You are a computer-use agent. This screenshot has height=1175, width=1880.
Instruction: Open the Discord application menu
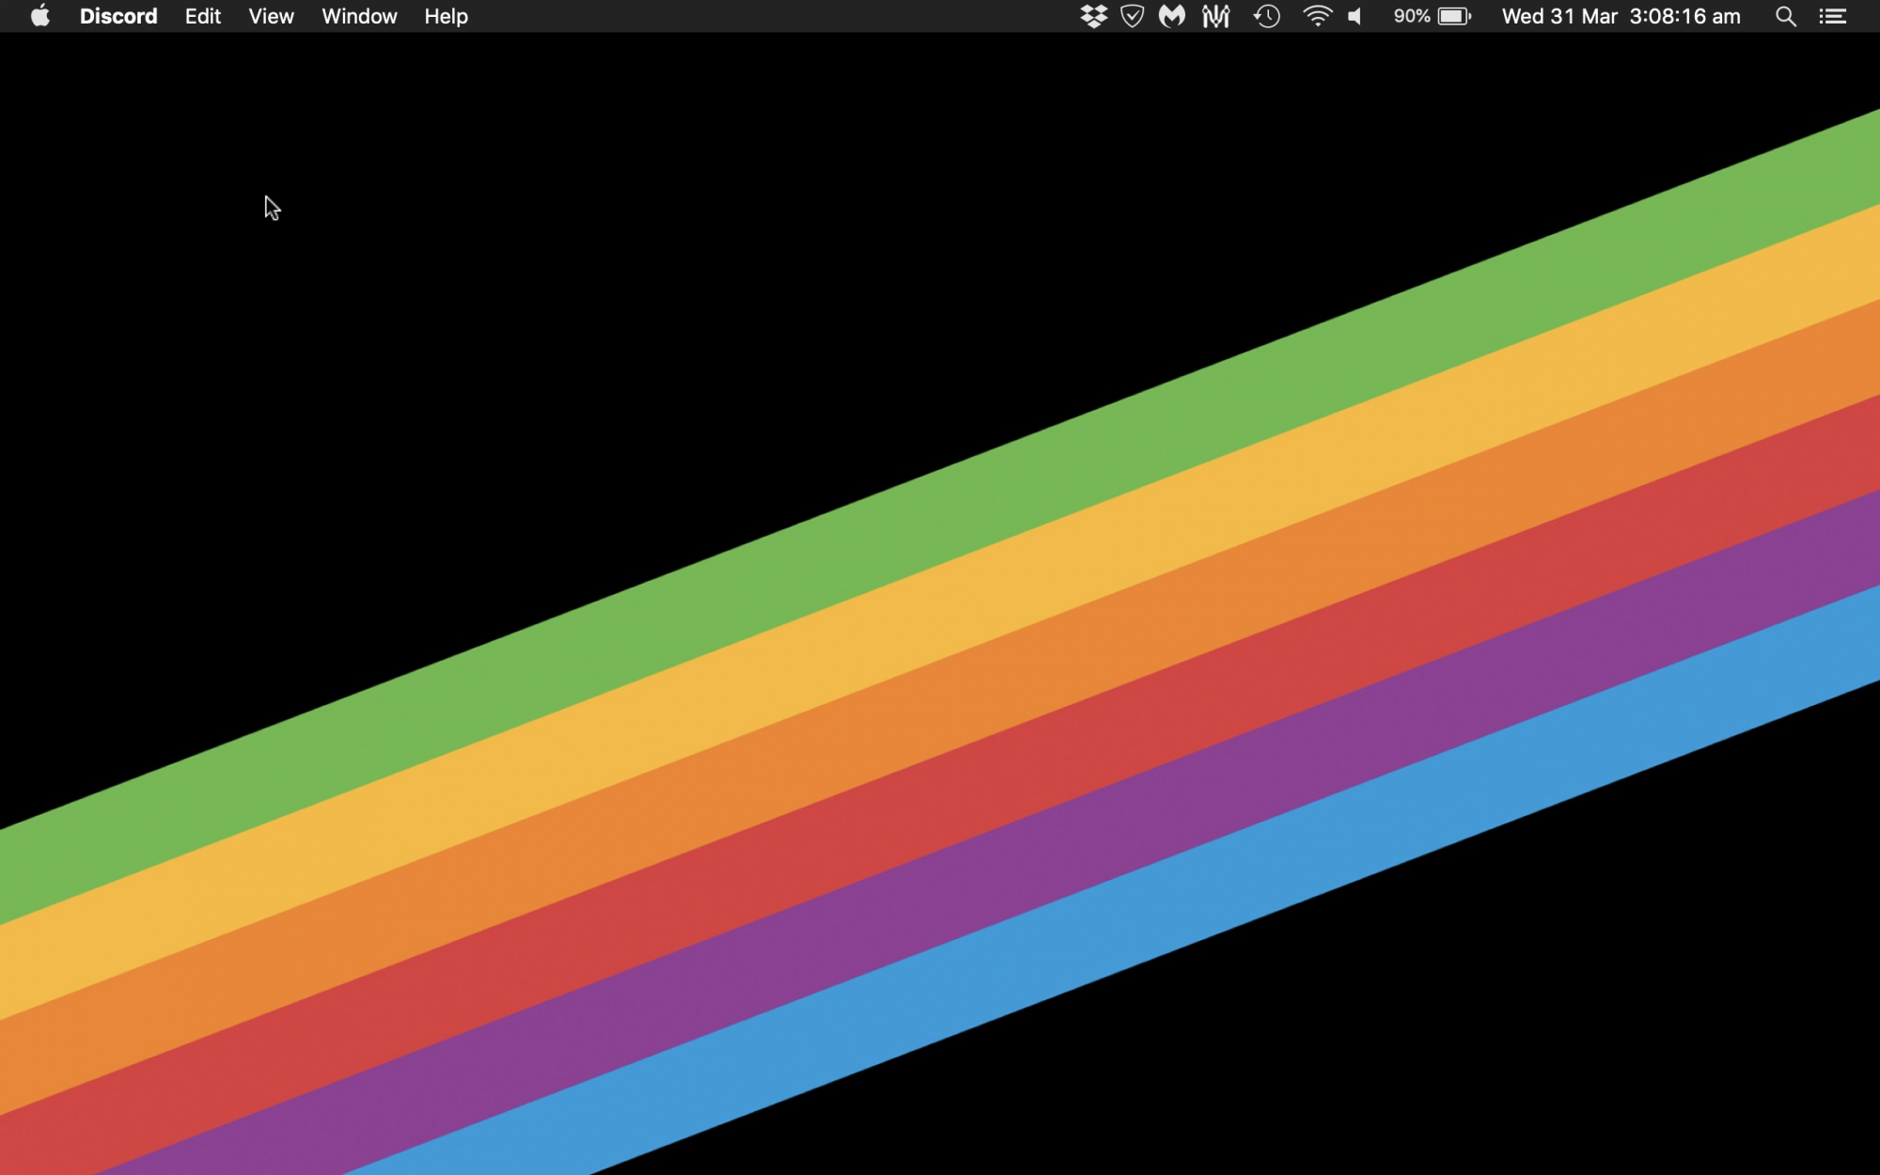pyautogui.click(x=118, y=16)
